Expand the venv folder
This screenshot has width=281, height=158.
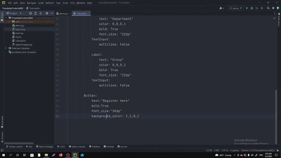[x=9, y=22]
